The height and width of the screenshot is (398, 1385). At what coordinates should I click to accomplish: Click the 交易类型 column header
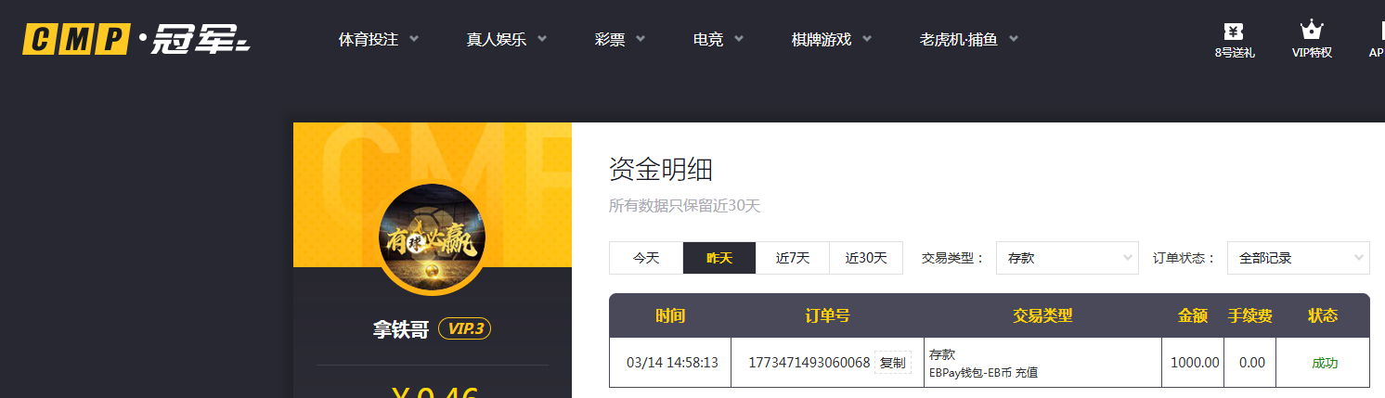tap(1042, 315)
